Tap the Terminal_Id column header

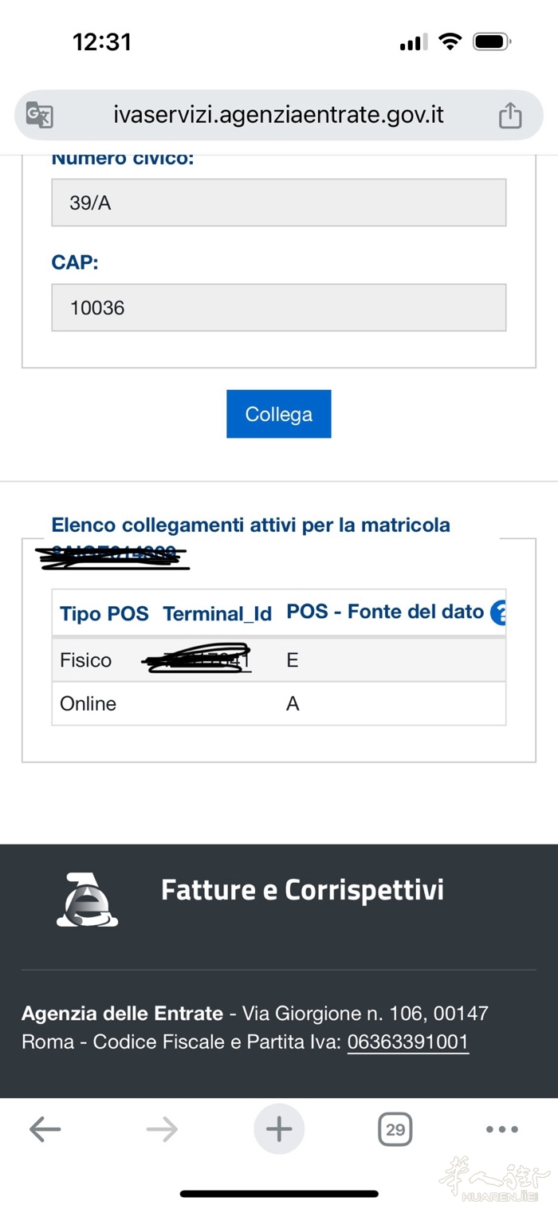pos(217,613)
